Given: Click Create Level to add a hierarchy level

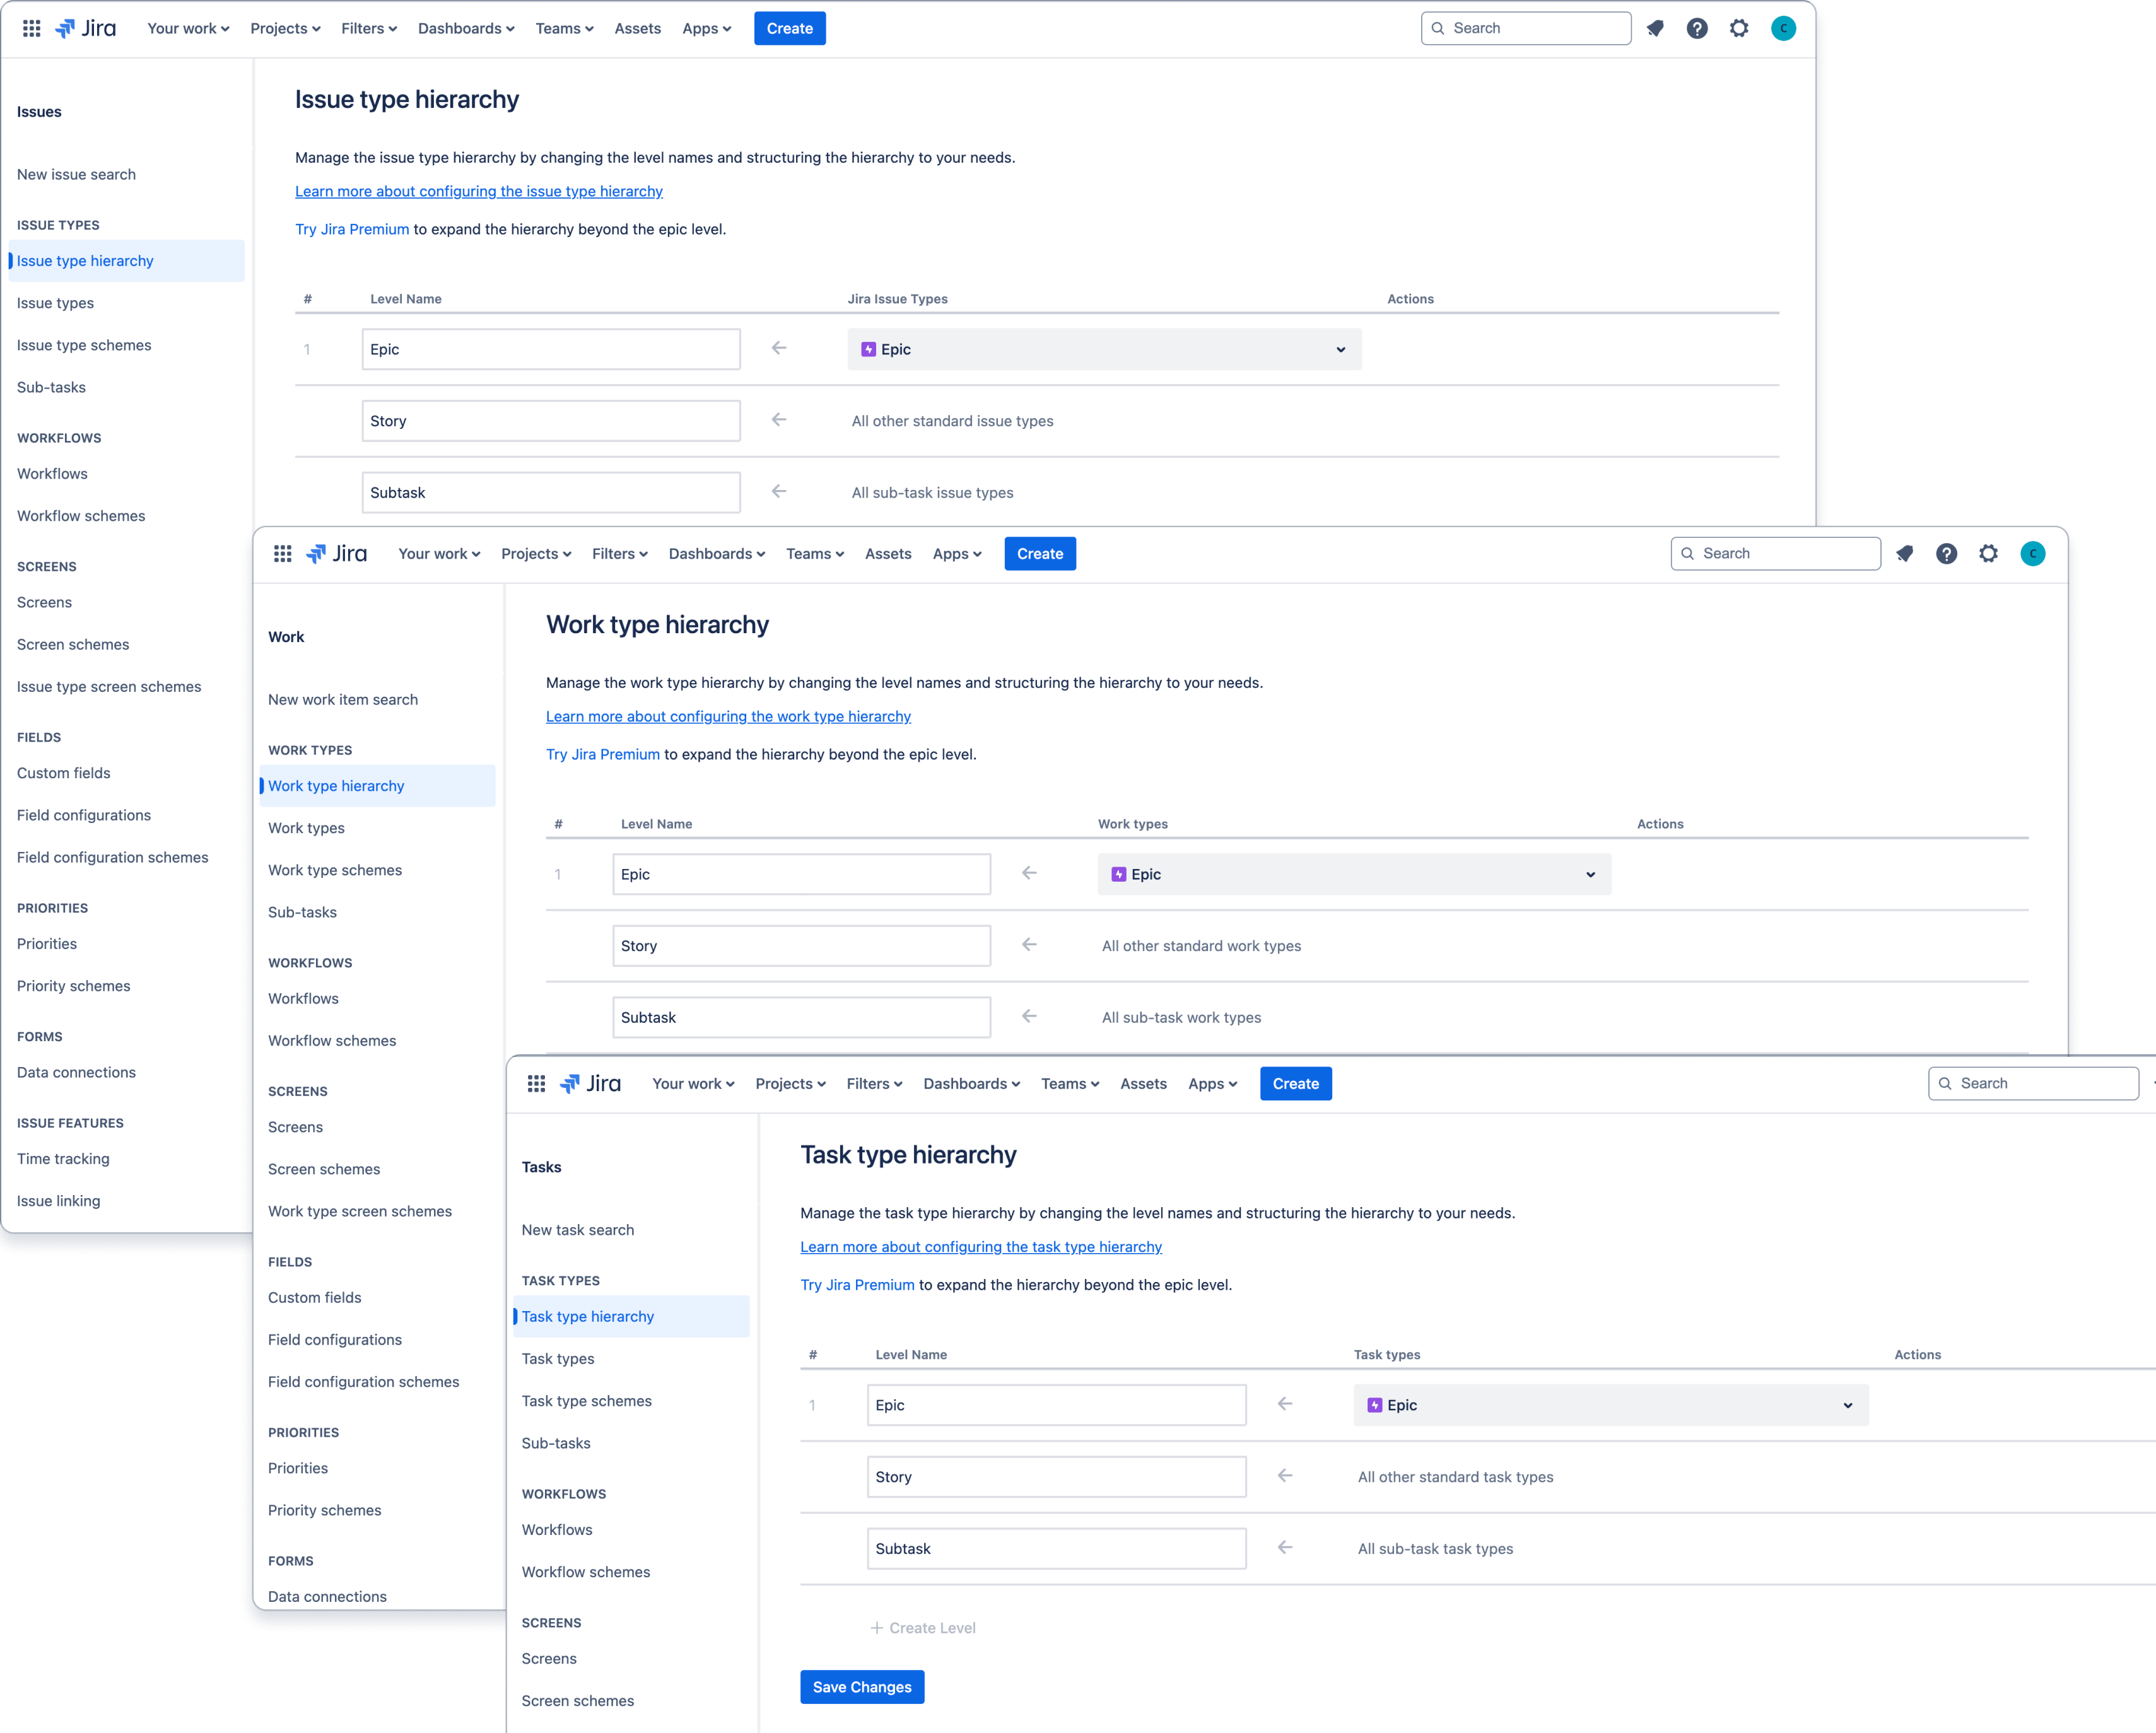Looking at the screenshot, I should [922, 1627].
